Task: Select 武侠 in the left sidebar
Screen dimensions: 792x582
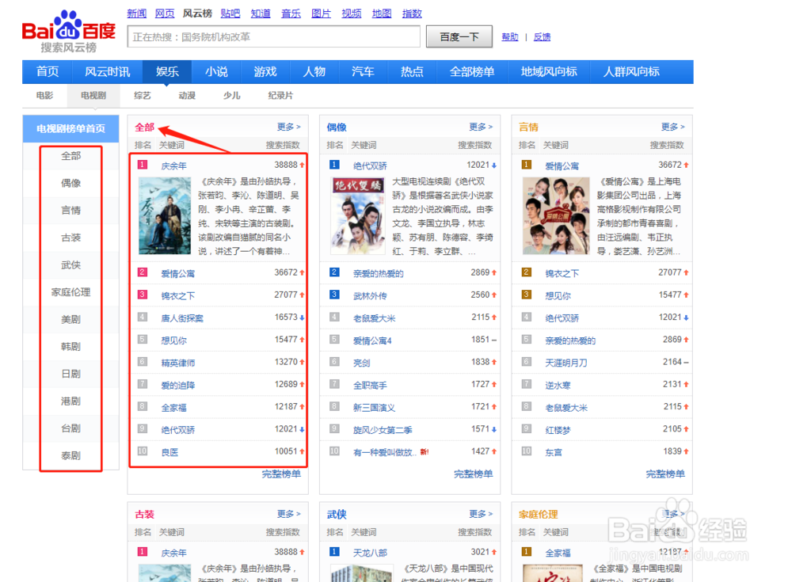Action: point(70,265)
